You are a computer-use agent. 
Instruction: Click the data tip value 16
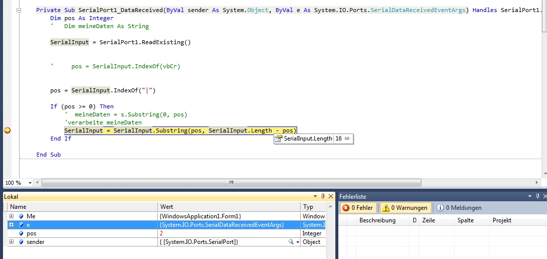338,139
